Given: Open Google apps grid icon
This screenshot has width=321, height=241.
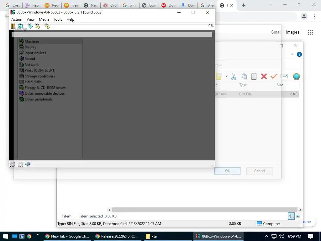Looking at the screenshot, I should 310,32.
